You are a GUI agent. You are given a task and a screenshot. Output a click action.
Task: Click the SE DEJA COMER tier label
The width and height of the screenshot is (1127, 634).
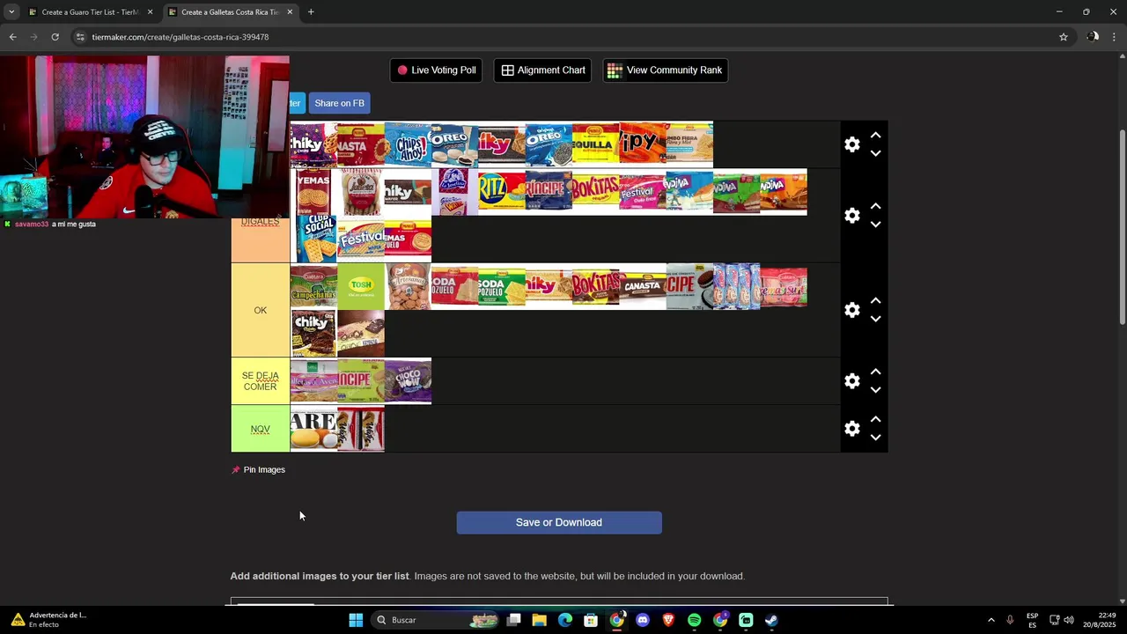(261, 381)
